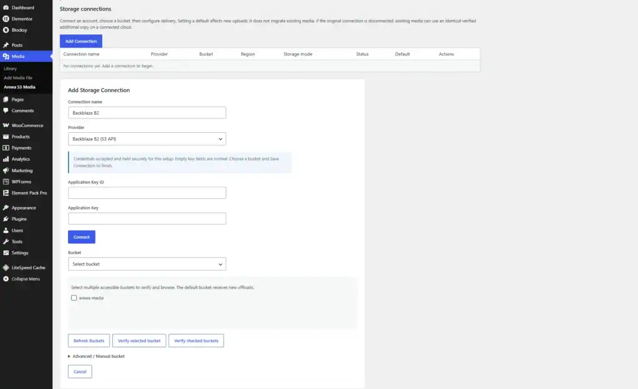638x389 pixels.
Task: Click the Storage connections heading
Action: point(85,9)
